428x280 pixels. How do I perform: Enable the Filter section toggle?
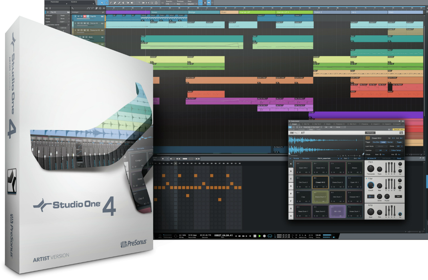(x=366, y=179)
